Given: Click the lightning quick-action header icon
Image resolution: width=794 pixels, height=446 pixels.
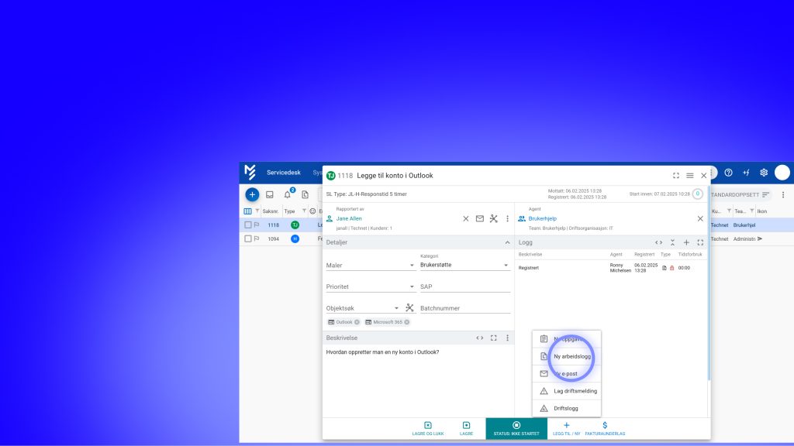Looking at the screenshot, I should [x=747, y=173].
